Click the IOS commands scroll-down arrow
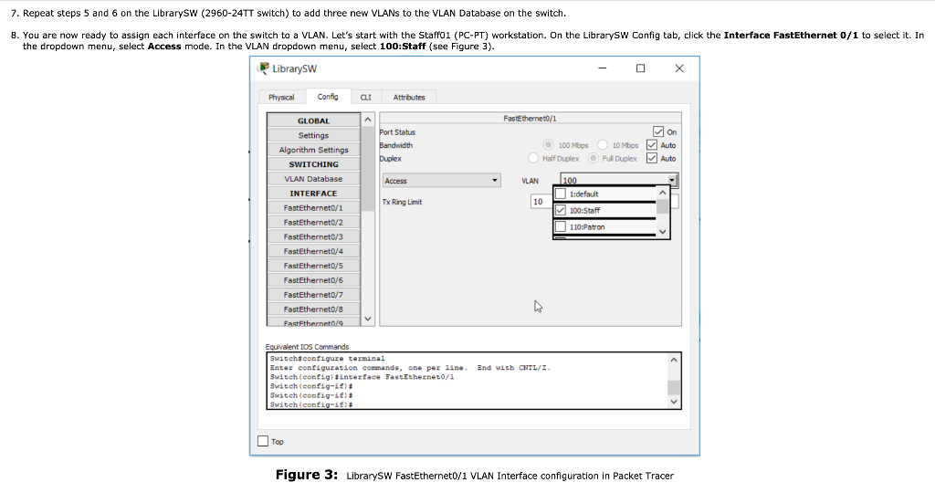Image resolution: width=935 pixels, height=493 pixels. [674, 402]
